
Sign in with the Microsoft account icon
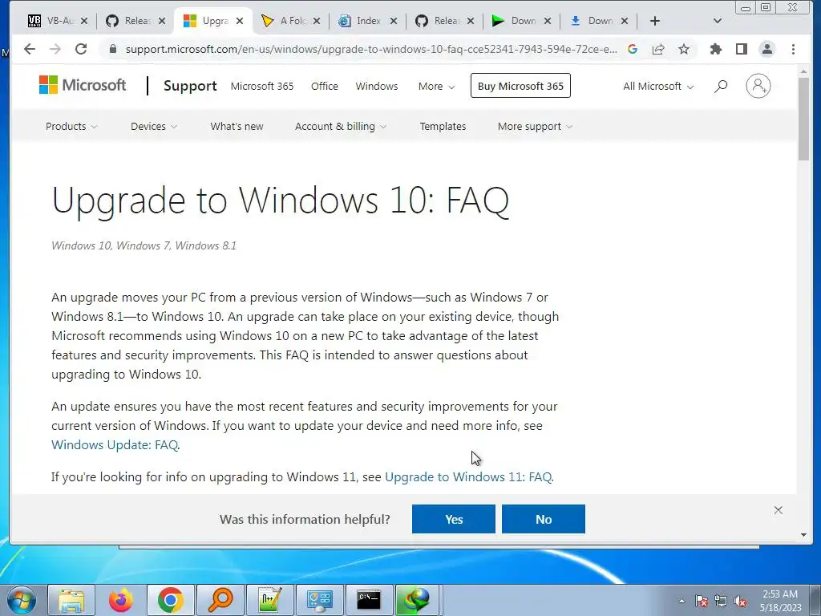click(x=758, y=86)
